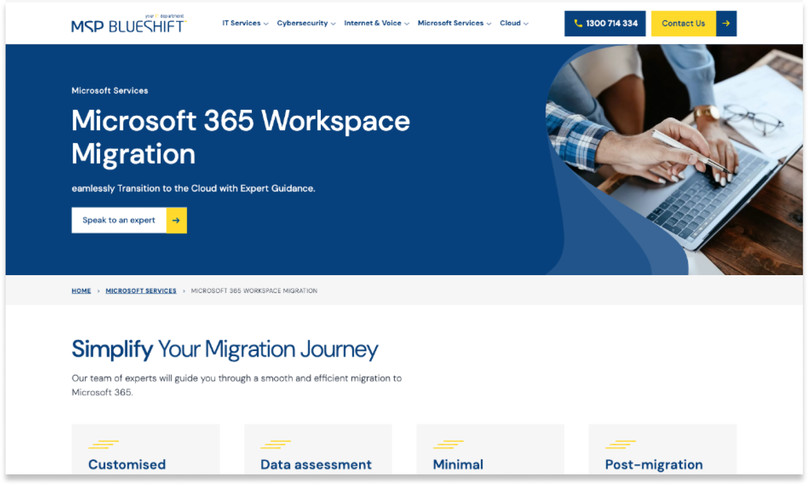Click the arrow icon on Contact Us
This screenshot has height=486, width=809.
point(726,24)
